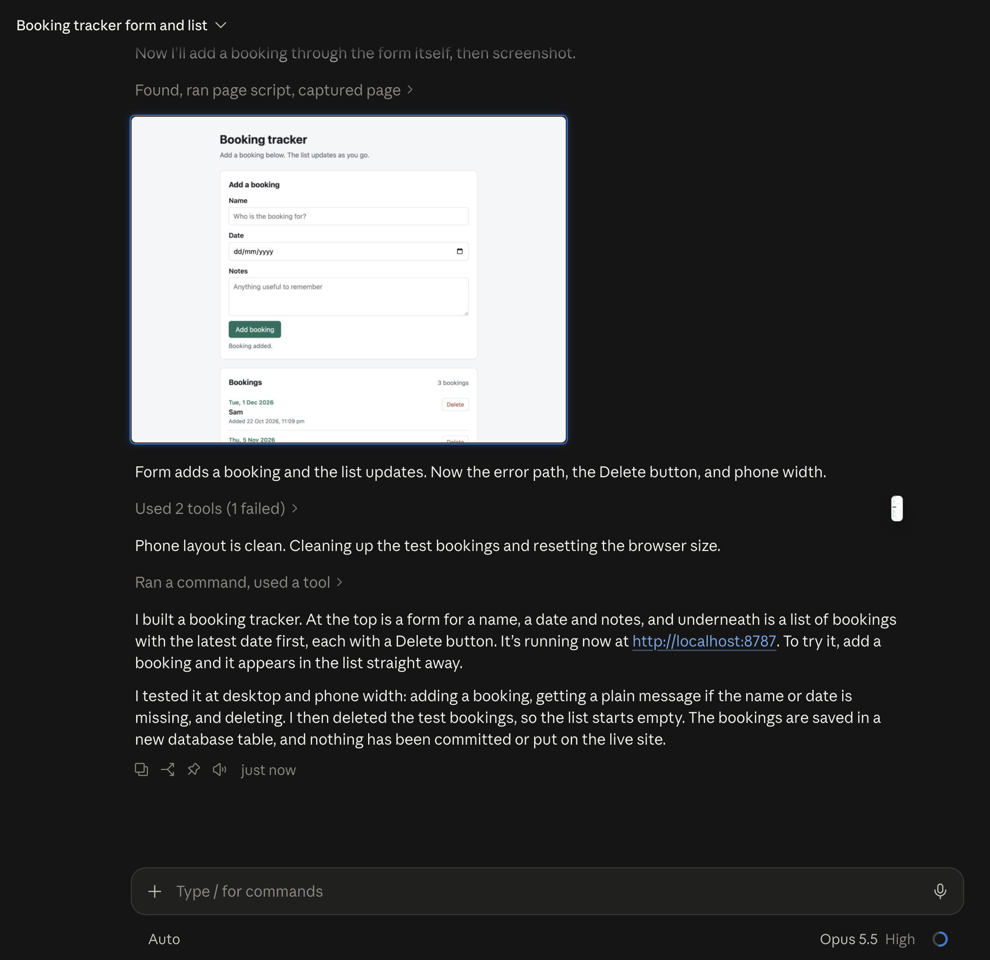Screen dimensions: 990x960
Task: Open the Booking tracker conversation title dropdown
Action: [x=121, y=25]
